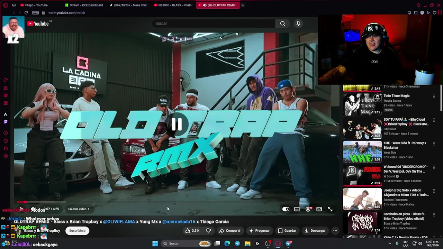The image size is (443, 249).
Task: Save the video with Guardar
Action: (287, 231)
